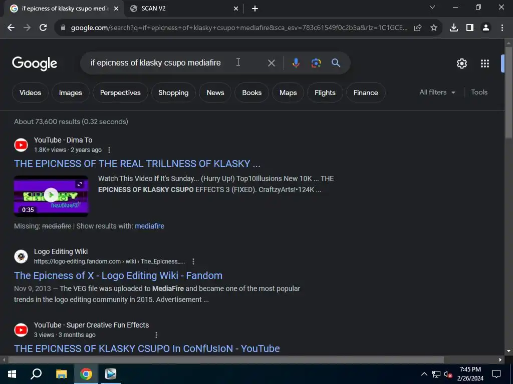The height and width of the screenshot is (384, 513).
Task: Open Google quick settings gear
Action: coord(461,63)
